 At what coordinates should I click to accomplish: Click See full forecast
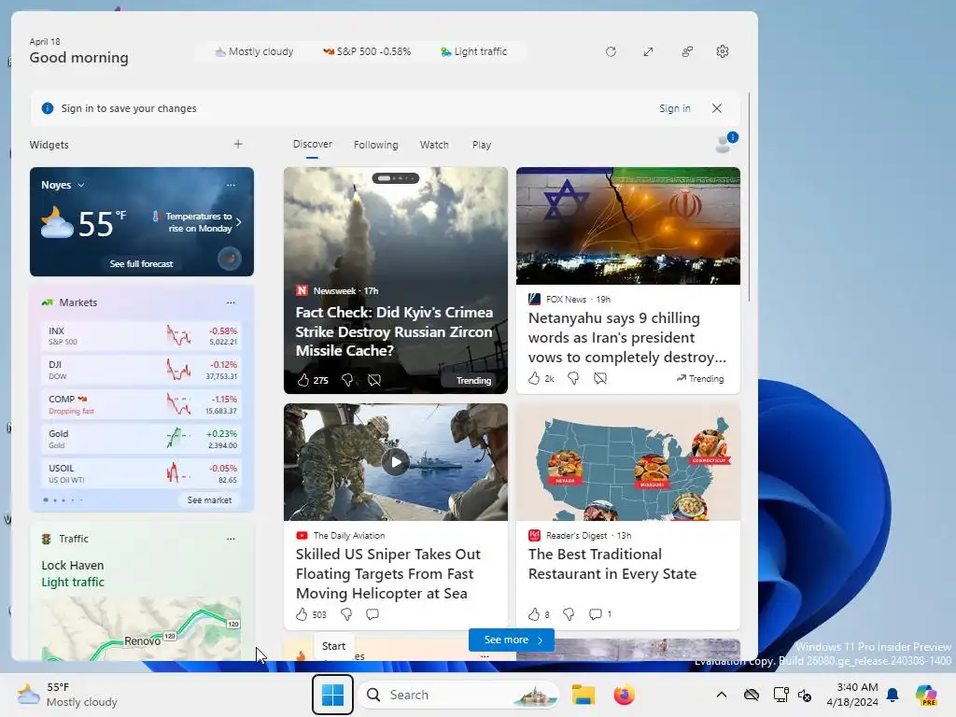142,263
